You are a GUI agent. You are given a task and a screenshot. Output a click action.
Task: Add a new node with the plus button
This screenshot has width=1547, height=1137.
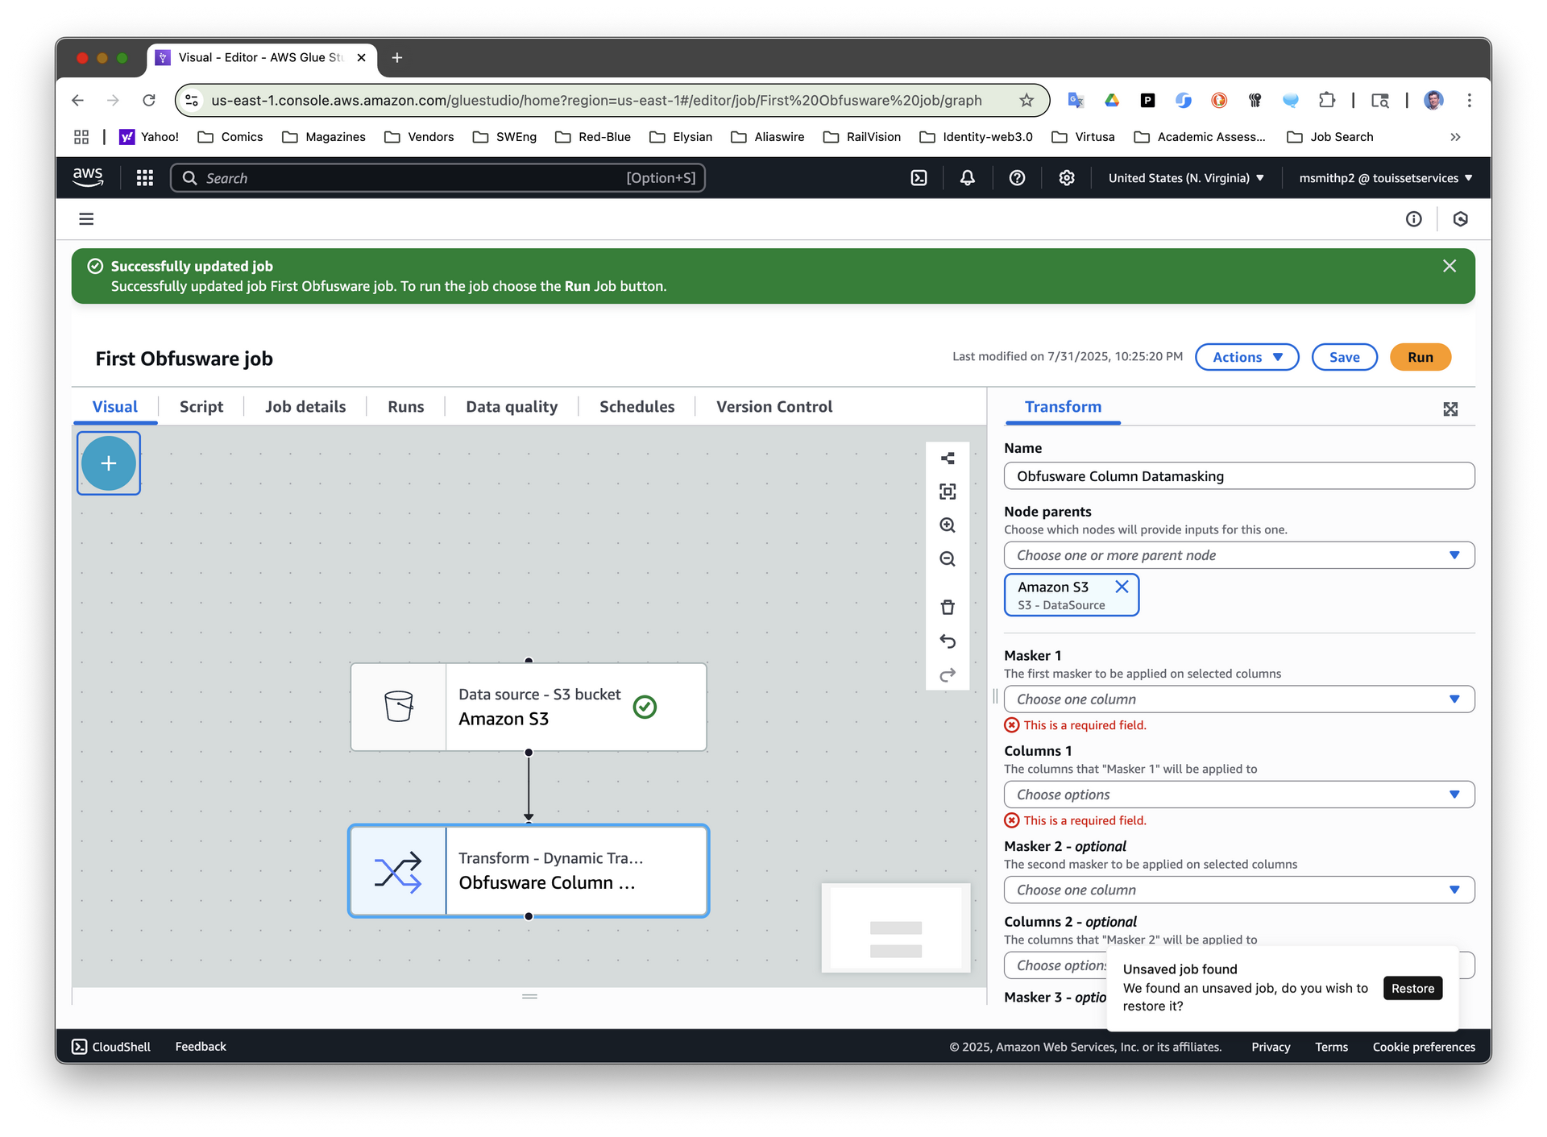[109, 463]
